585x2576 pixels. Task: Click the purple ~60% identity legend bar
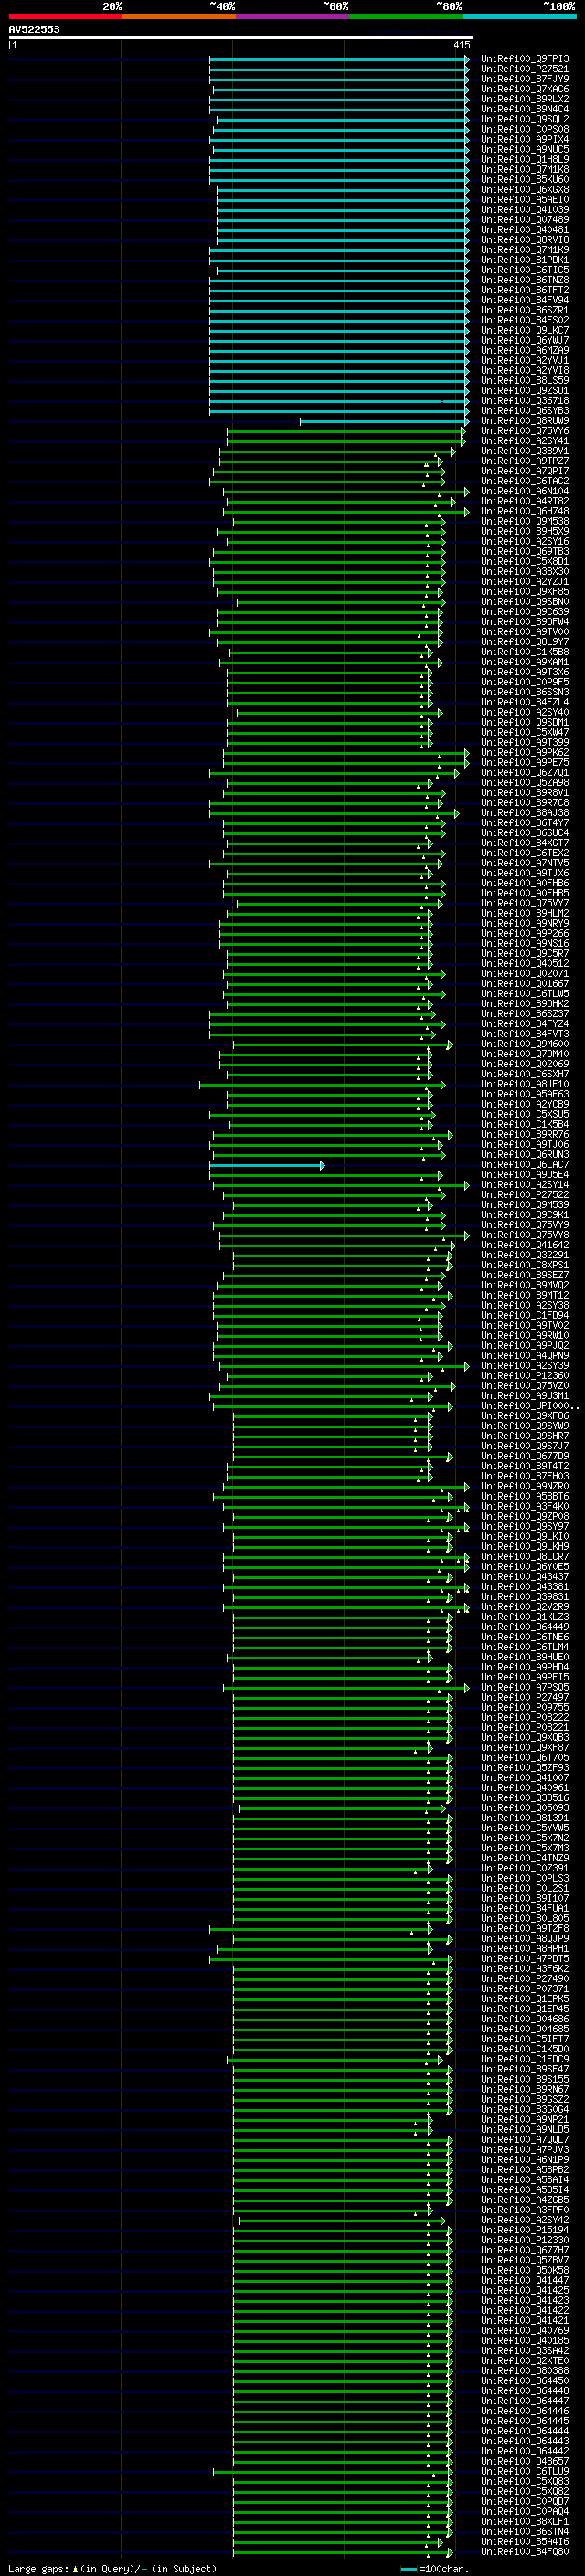[x=293, y=16]
